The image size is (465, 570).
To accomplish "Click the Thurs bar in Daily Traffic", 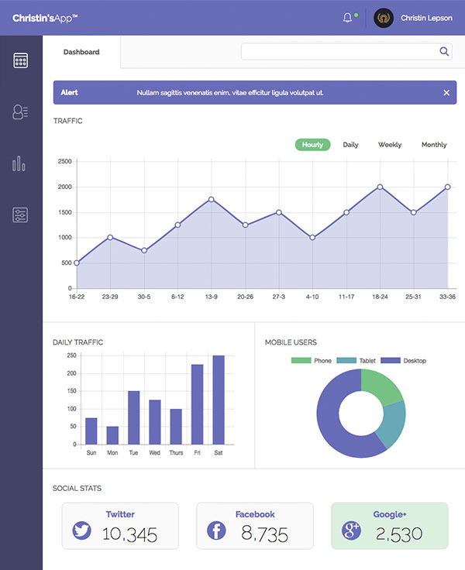I will tap(176, 427).
